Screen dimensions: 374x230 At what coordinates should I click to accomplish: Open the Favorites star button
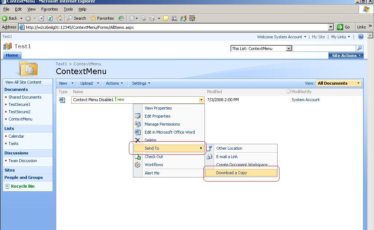(102, 18)
